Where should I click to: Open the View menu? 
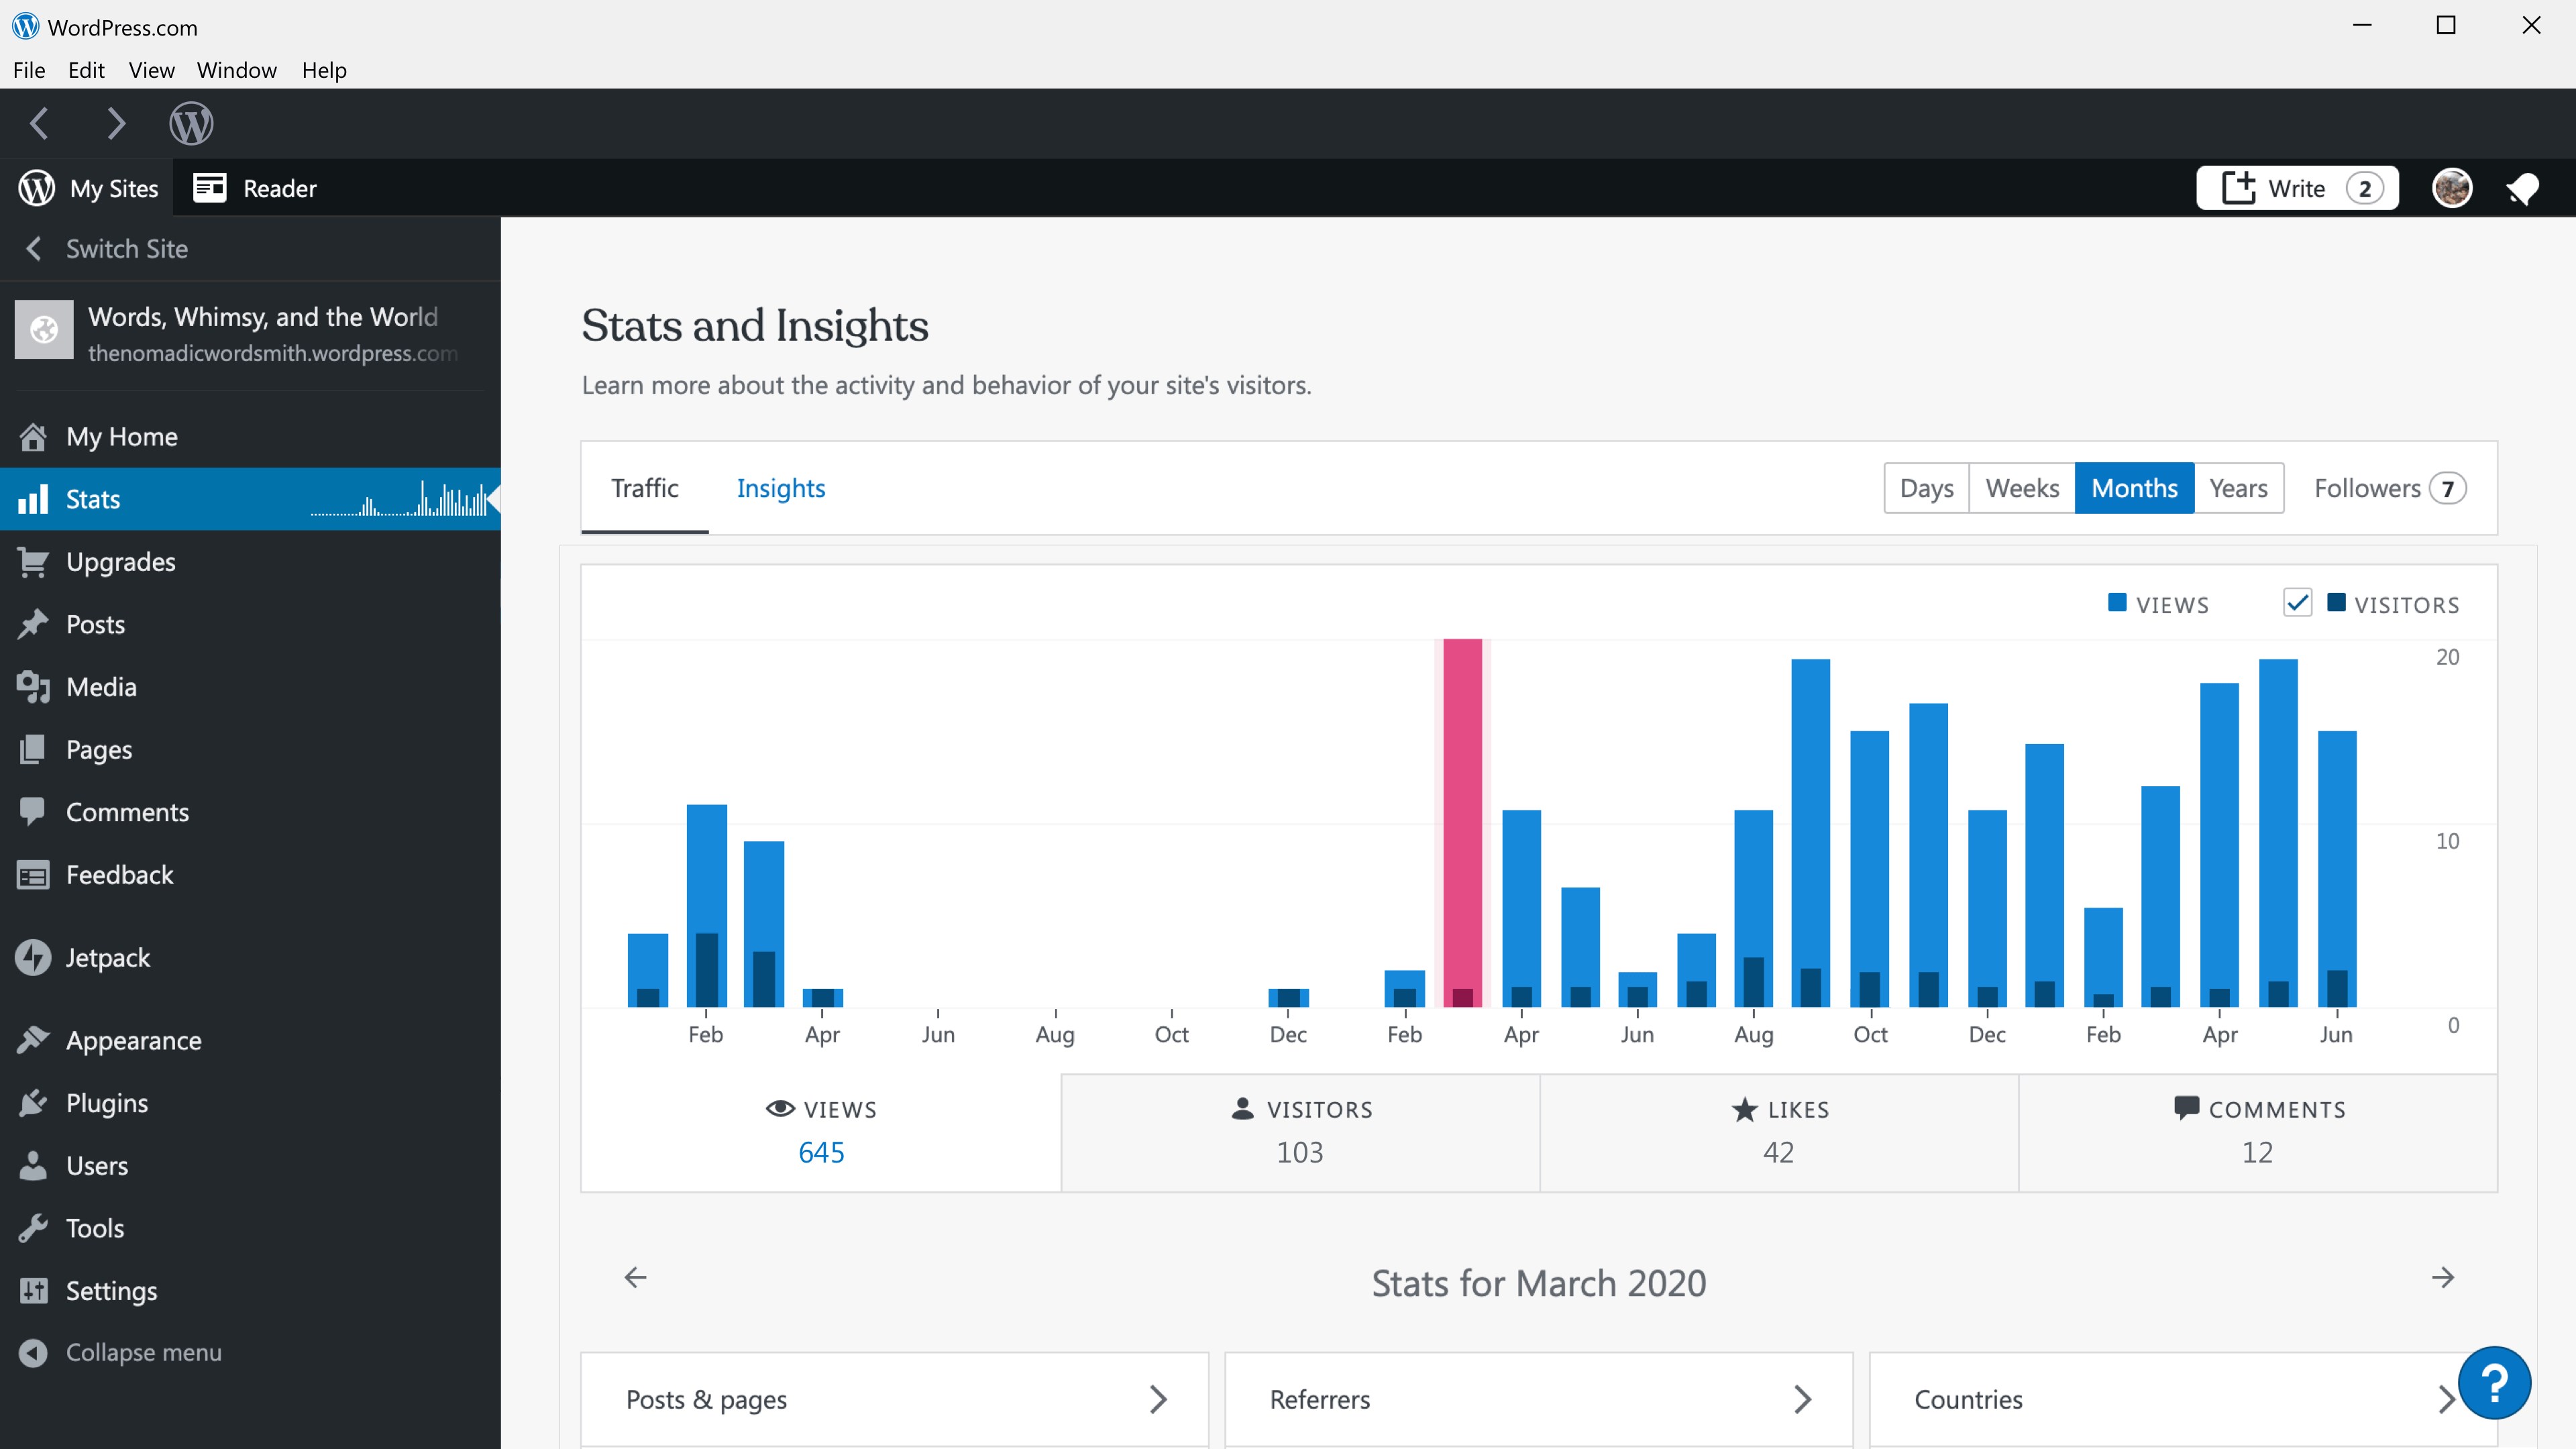pos(151,69)
